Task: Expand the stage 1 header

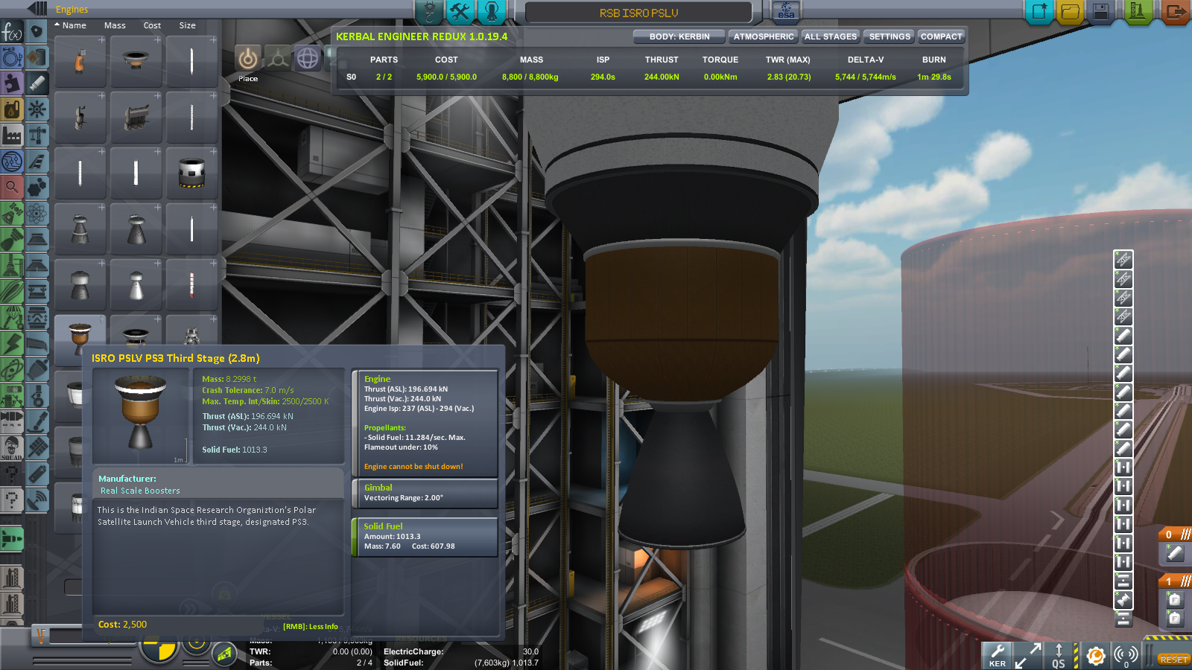Action: point(1175,581)
